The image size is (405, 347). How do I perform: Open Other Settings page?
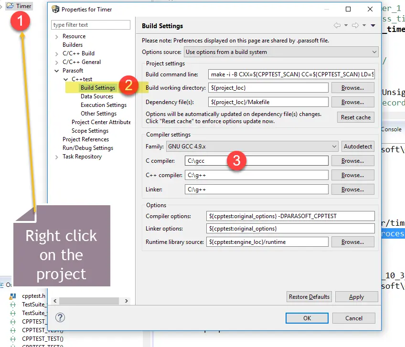coord(98,114)
